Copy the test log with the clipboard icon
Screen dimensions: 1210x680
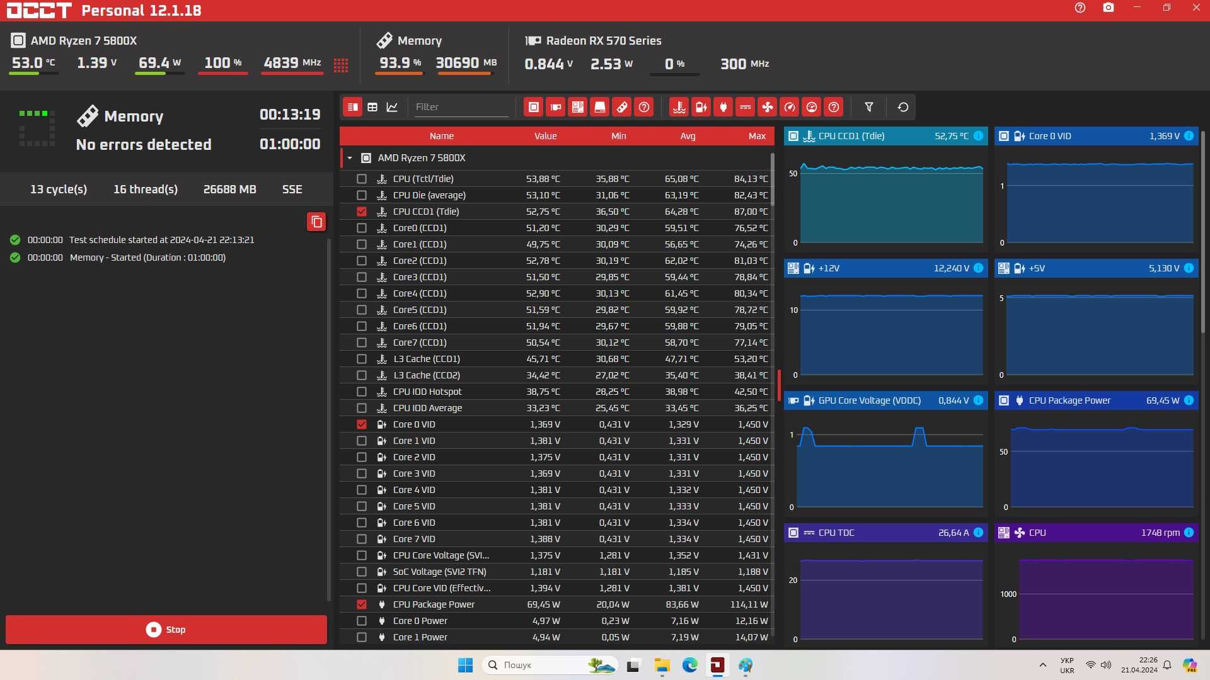point(316,222)
